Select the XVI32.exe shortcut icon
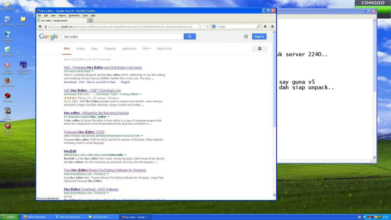 coord(23,68)
